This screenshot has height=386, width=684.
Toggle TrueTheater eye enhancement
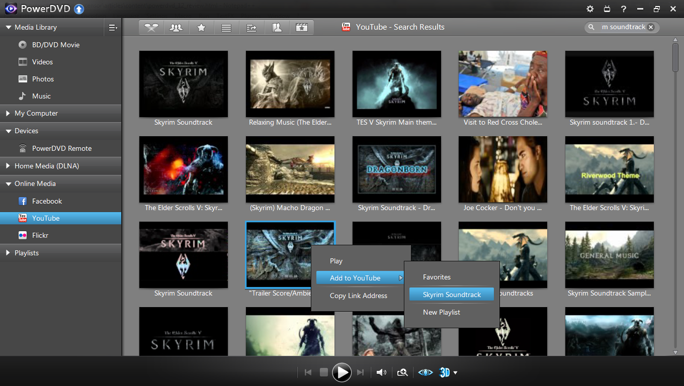[x=425, y=372]
